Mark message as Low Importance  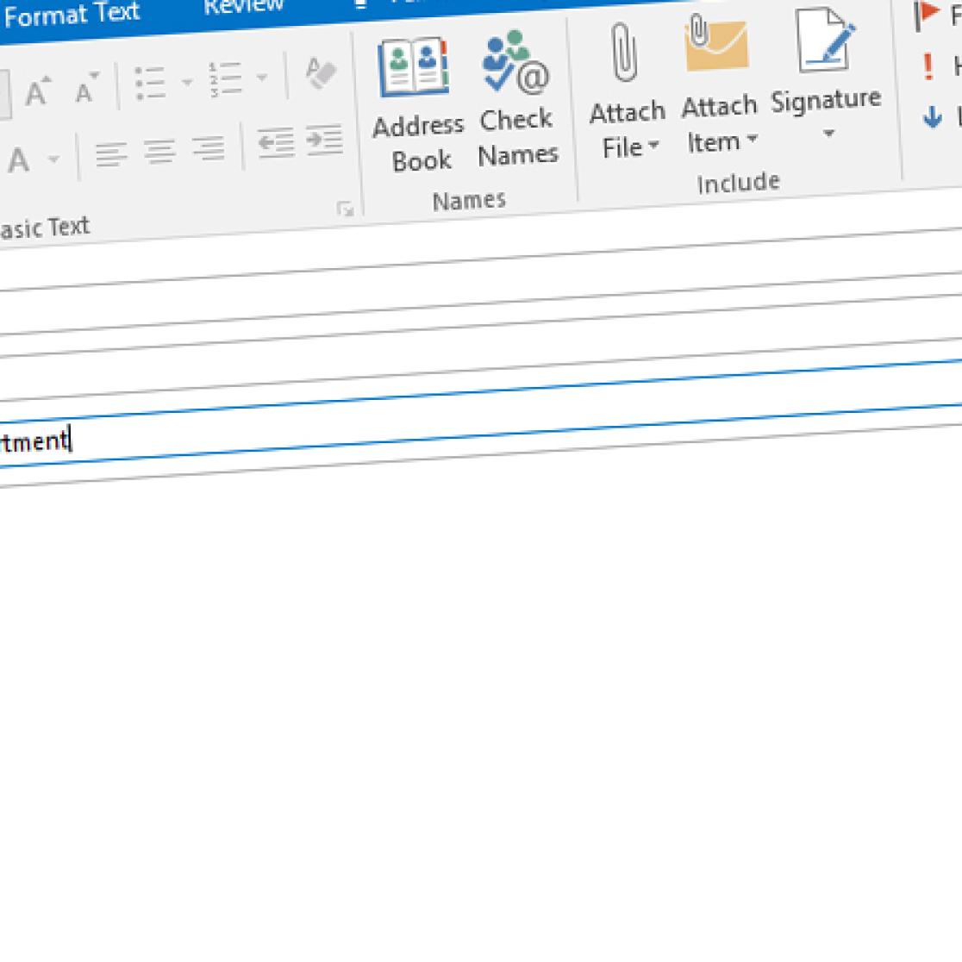[x=941, y=116]
